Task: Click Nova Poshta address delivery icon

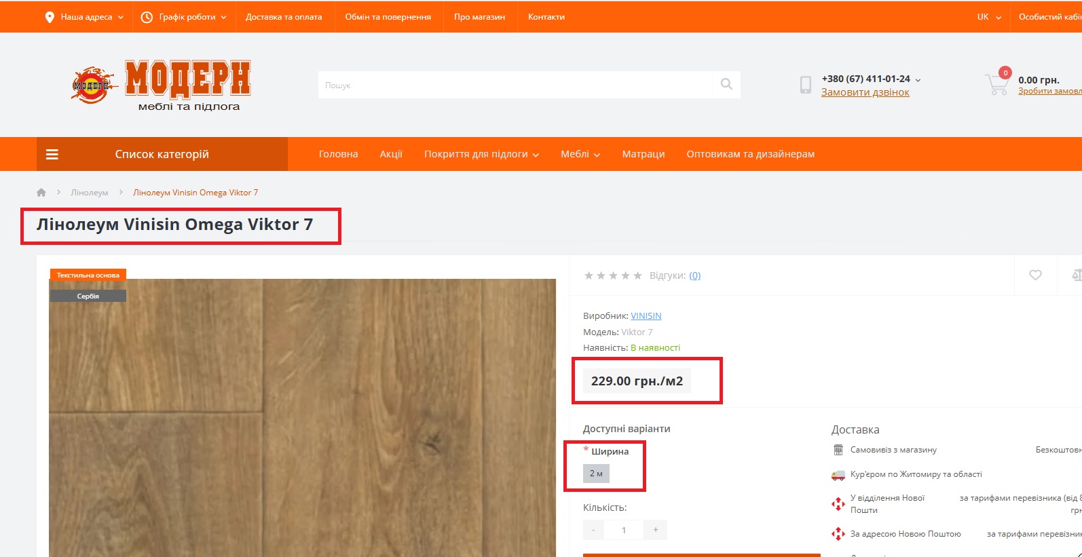Action: 838,534
